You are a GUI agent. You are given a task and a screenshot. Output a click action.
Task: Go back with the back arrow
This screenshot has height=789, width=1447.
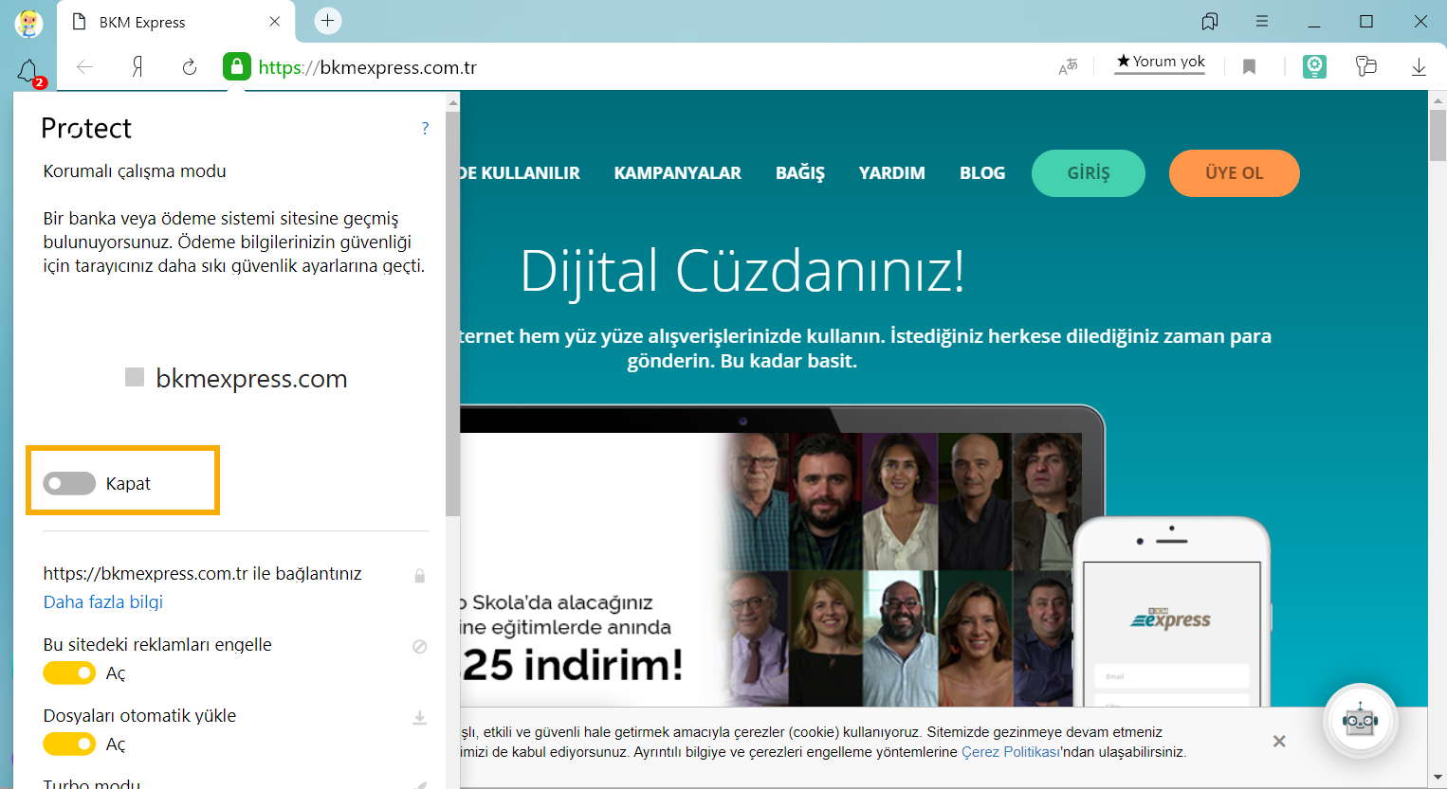point(85,66)
